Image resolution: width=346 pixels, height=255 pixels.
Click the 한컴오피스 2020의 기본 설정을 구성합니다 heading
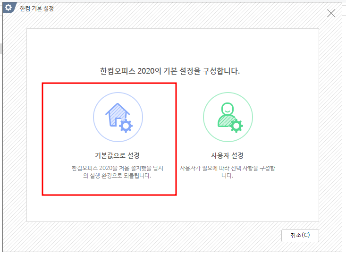click(170, 71)
